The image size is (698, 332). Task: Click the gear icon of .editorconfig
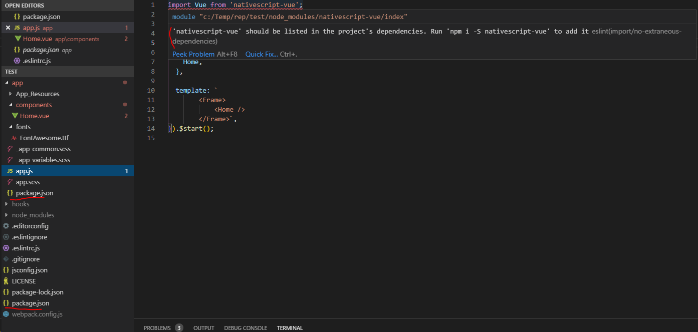click(x=6, y=226)
